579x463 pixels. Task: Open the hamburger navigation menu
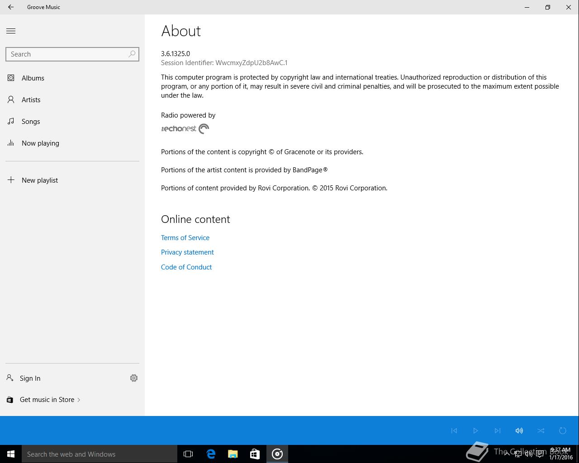click(11, 31)
